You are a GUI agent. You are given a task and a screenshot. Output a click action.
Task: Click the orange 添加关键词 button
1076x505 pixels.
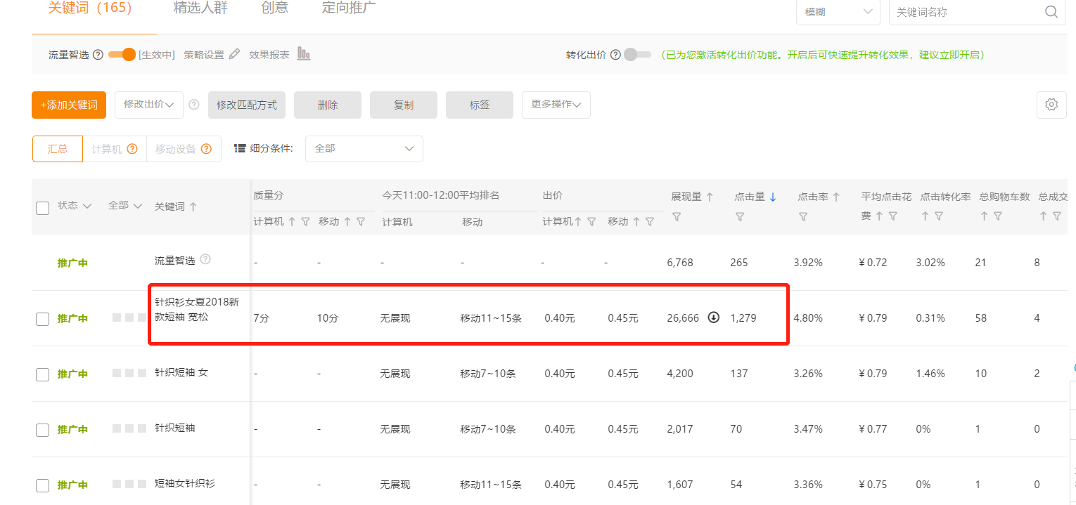(68, 105)
